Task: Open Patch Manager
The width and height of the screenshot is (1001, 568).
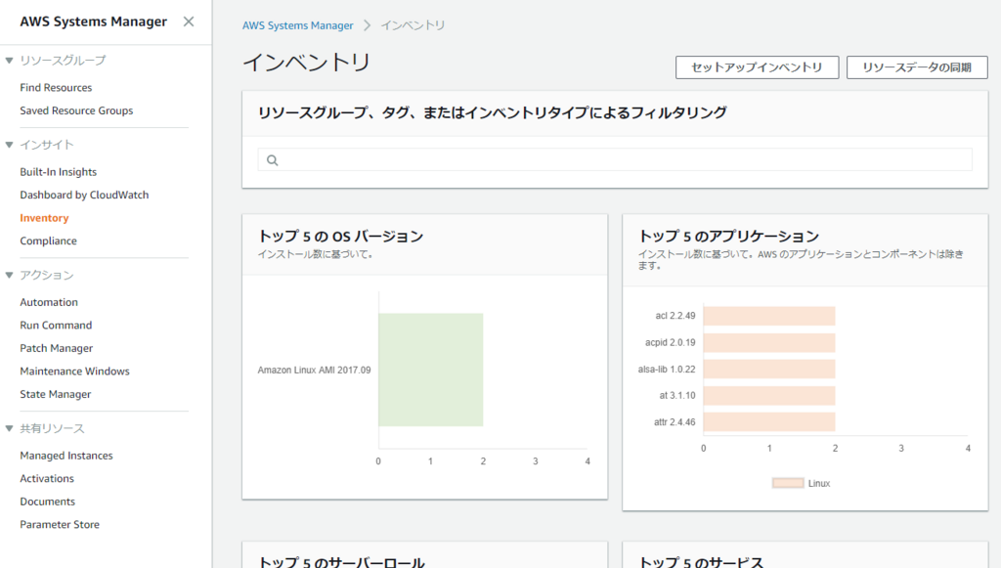Action: [56, 348]
